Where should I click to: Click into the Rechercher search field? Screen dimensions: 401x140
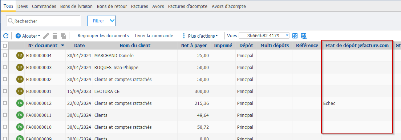43,21
